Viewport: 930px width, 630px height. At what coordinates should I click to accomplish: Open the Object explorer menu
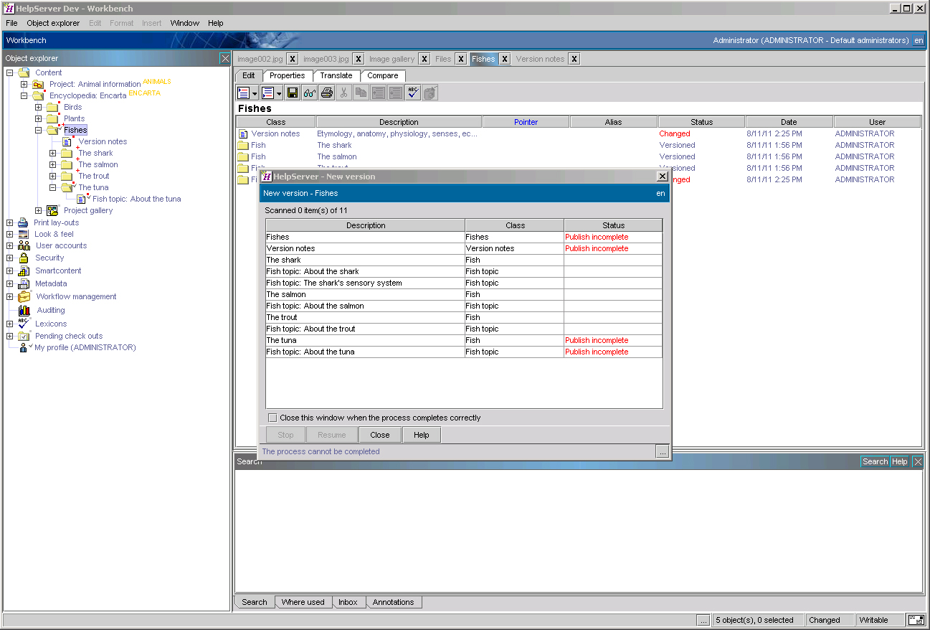(53, 22)
